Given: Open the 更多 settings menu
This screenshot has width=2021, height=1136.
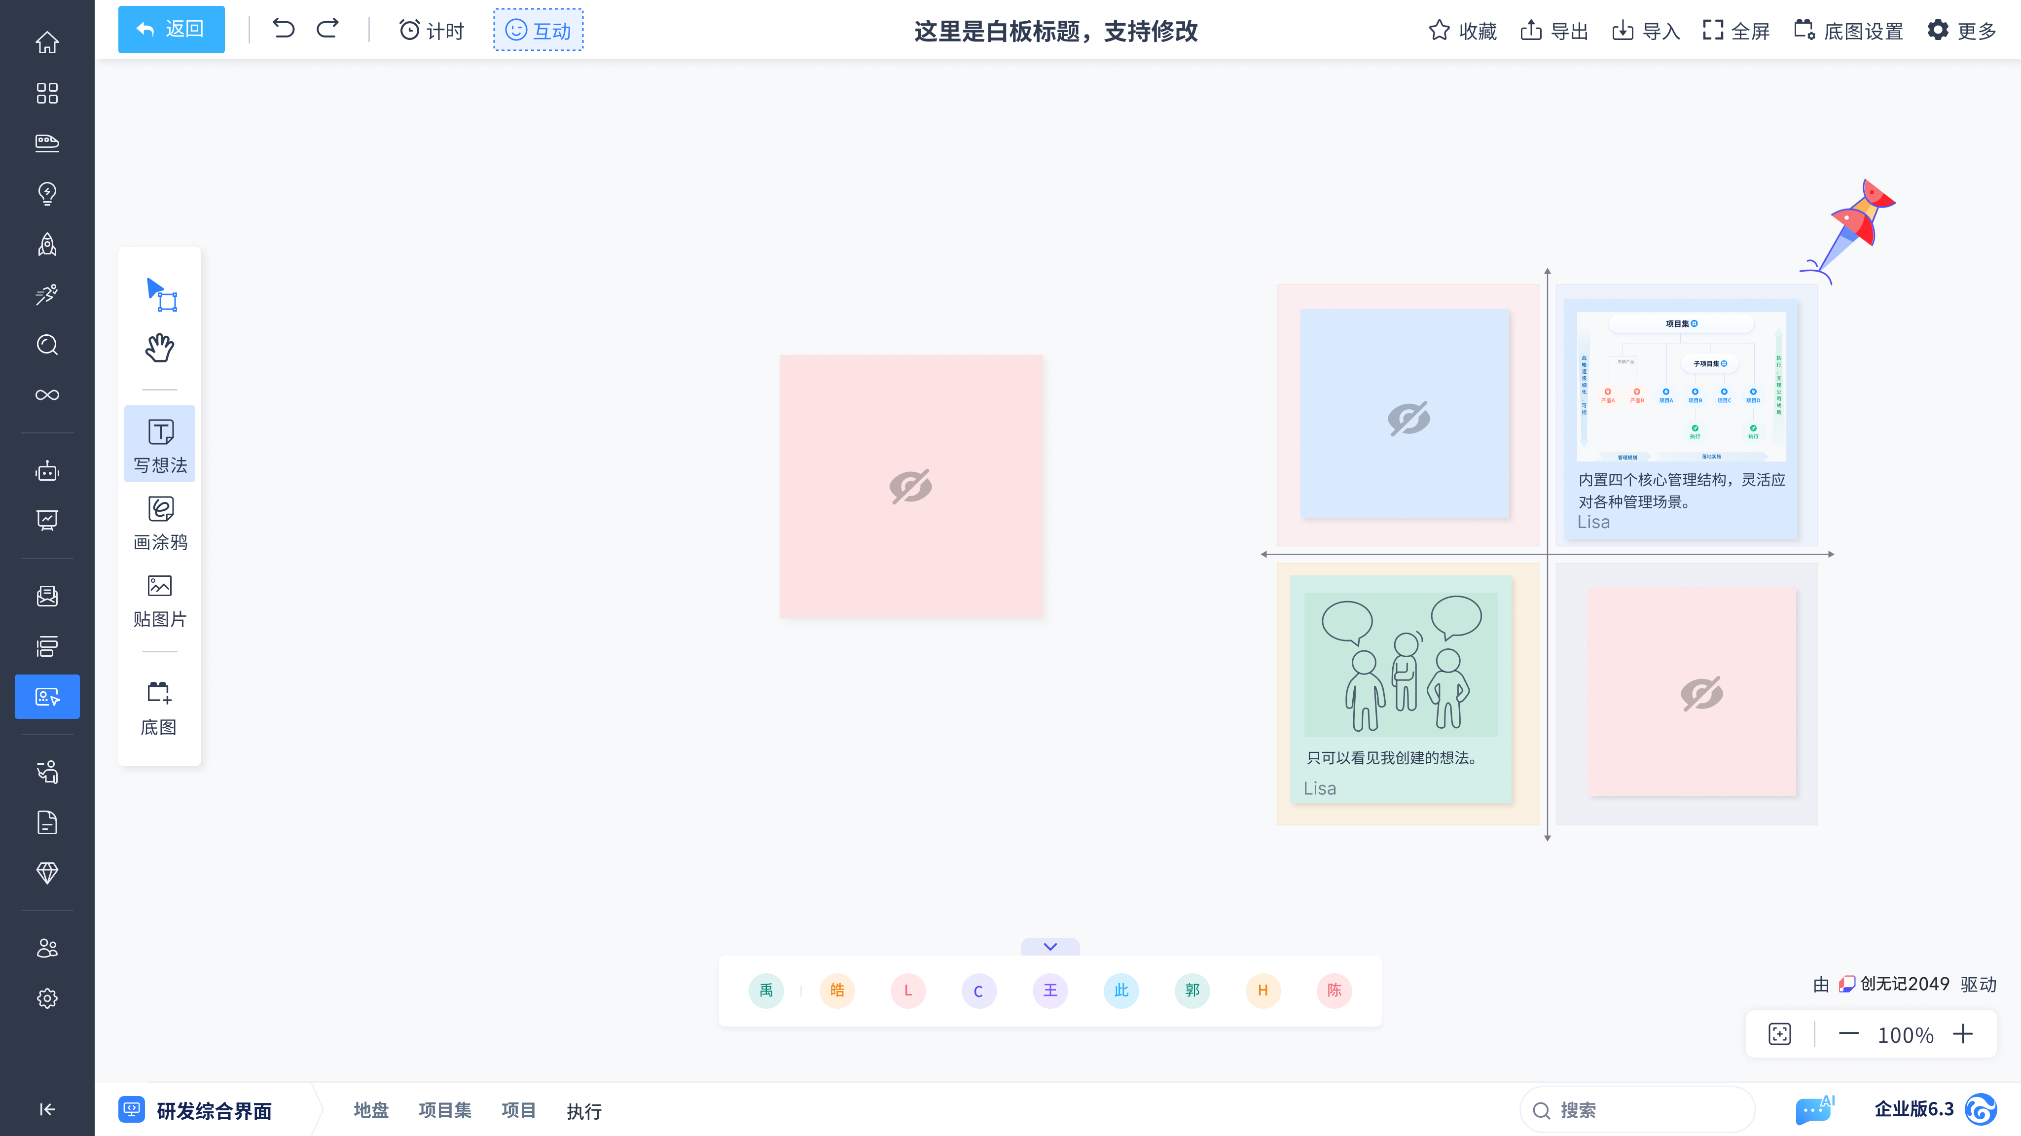Looking at the screenshot, I should (x=1961, y=31).
